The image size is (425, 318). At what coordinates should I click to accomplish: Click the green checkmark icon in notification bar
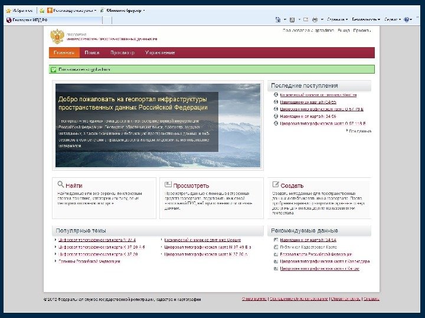[x=53, y=69]
